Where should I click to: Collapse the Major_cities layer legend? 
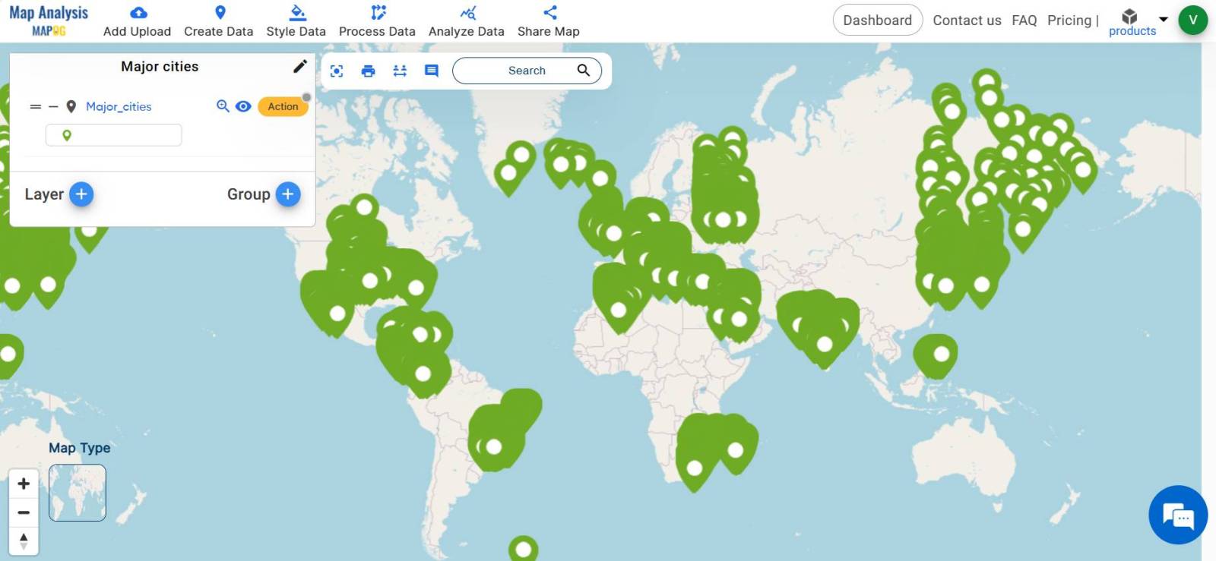click(x=53, y=107)
